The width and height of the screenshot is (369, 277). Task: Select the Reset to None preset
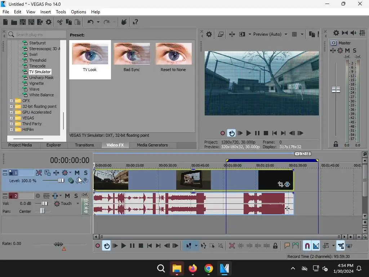click(173, 57)
